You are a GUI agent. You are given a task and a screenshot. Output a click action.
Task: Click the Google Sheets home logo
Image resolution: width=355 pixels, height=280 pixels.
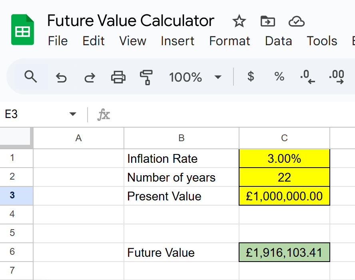pyautogui.click(x=22, y=30)
